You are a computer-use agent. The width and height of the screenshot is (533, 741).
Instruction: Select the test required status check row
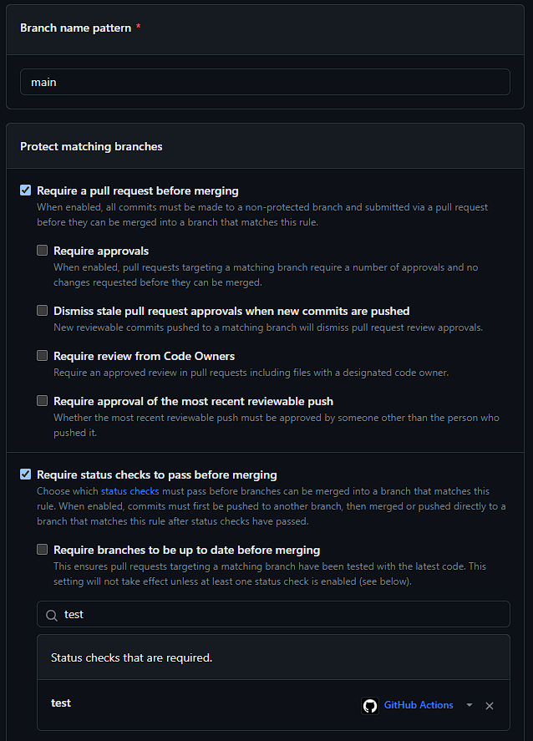point(273,705)
